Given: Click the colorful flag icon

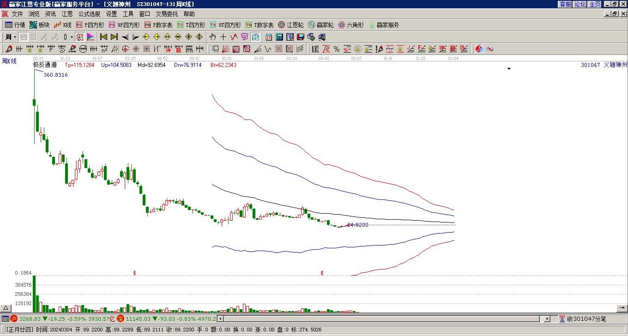Looking at the screenshot, I should 90,37.
